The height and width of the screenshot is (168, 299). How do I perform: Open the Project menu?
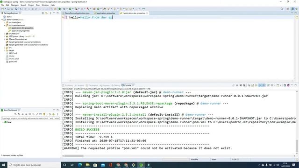point(31,5)
